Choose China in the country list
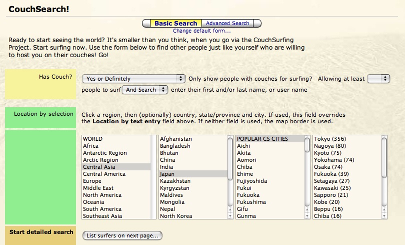Screen dimensions: 405x245 193,160
